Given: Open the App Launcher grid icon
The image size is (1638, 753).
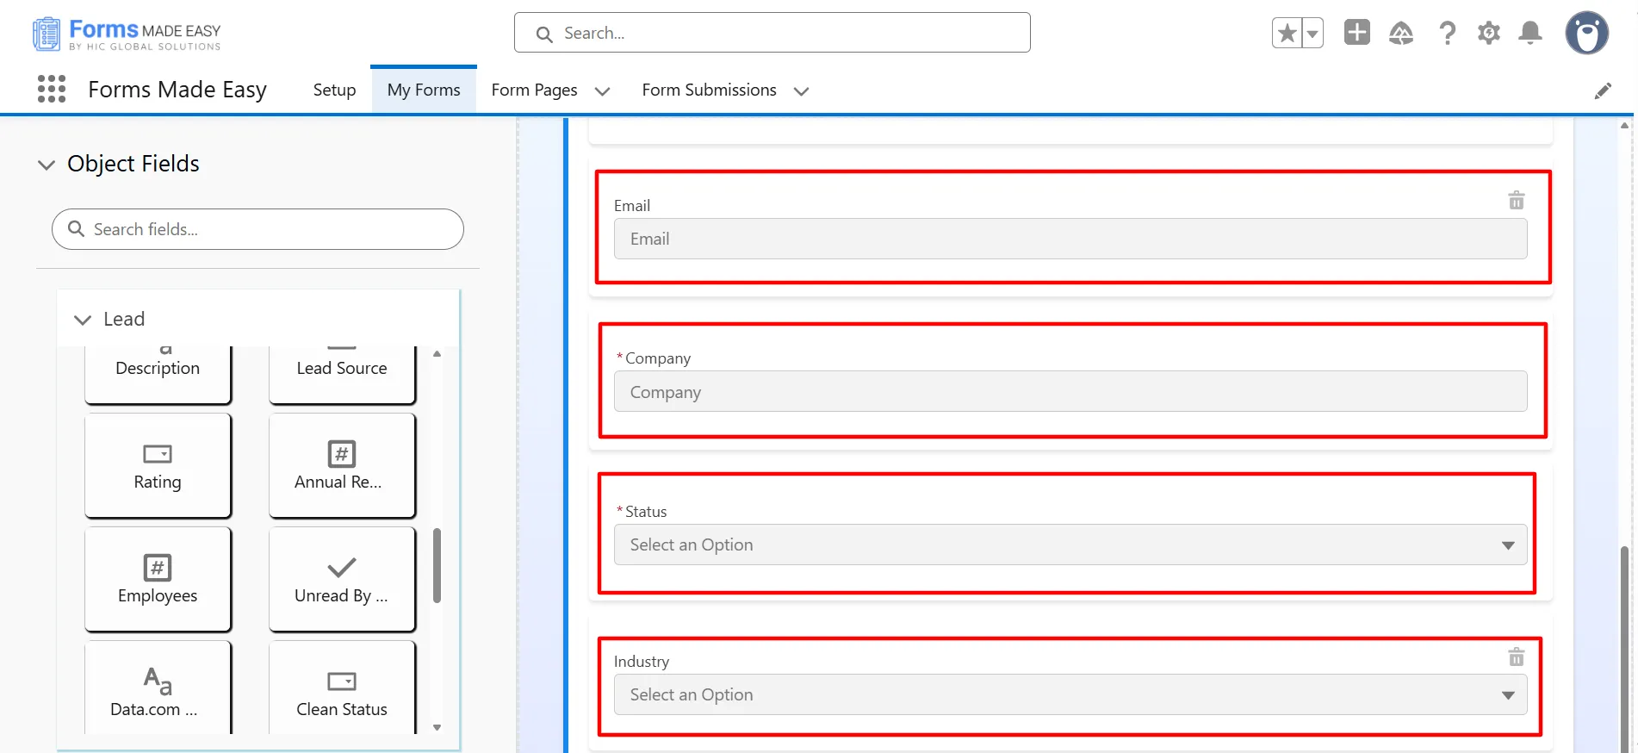Looking at the screenshot, I should [52, 90].
